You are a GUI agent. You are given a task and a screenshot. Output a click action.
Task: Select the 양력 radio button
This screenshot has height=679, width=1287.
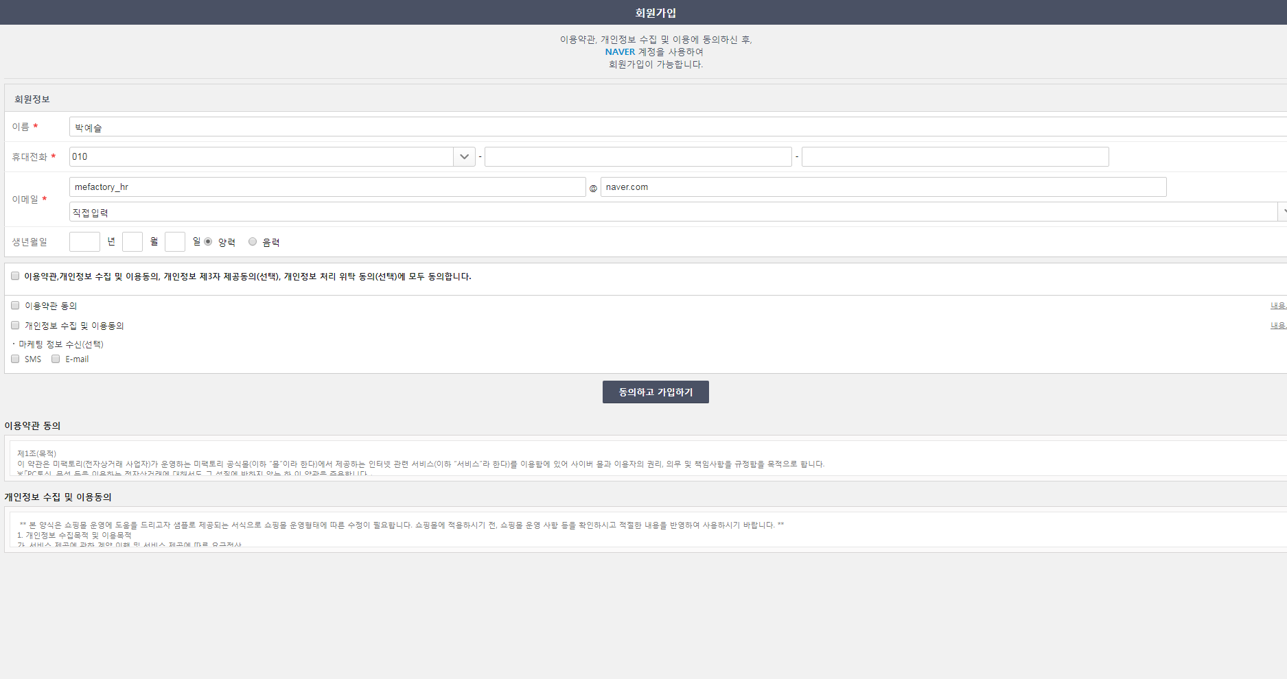(x=208, y=241)
